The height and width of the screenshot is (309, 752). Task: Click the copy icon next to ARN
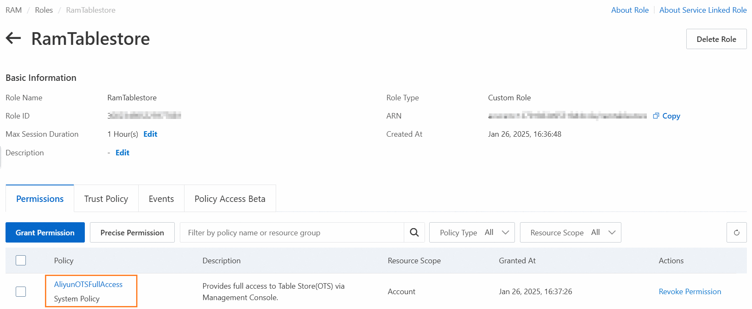pos(656,116)
